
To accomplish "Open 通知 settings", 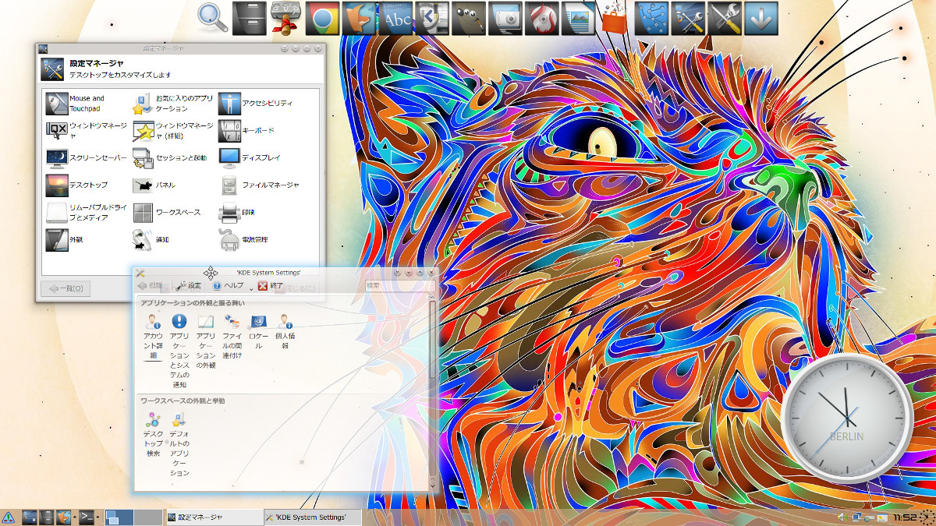I will [x=151, y=239].
